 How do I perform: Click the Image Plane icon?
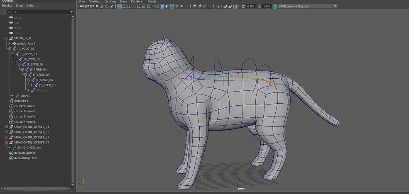click(102, 6)
